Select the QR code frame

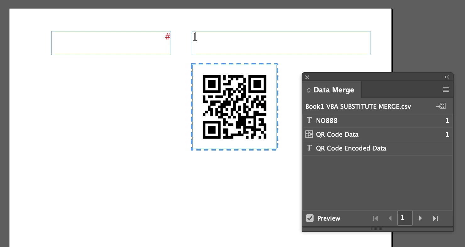point(234,107)
